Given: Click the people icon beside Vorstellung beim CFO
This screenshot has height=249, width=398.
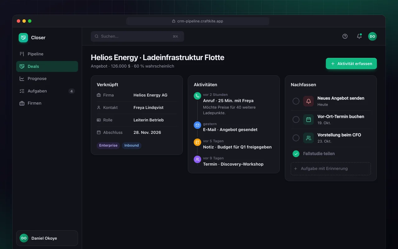Looking at the screenshot, I should 308,138.
